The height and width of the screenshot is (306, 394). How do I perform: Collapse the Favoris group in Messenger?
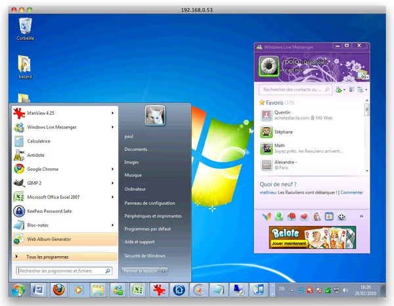click(x=276, y=102)
